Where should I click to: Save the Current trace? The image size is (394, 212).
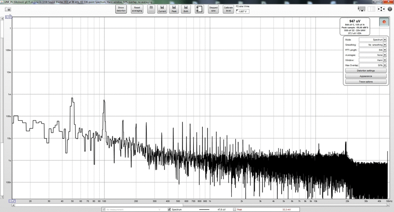click(x=162, y=9)
